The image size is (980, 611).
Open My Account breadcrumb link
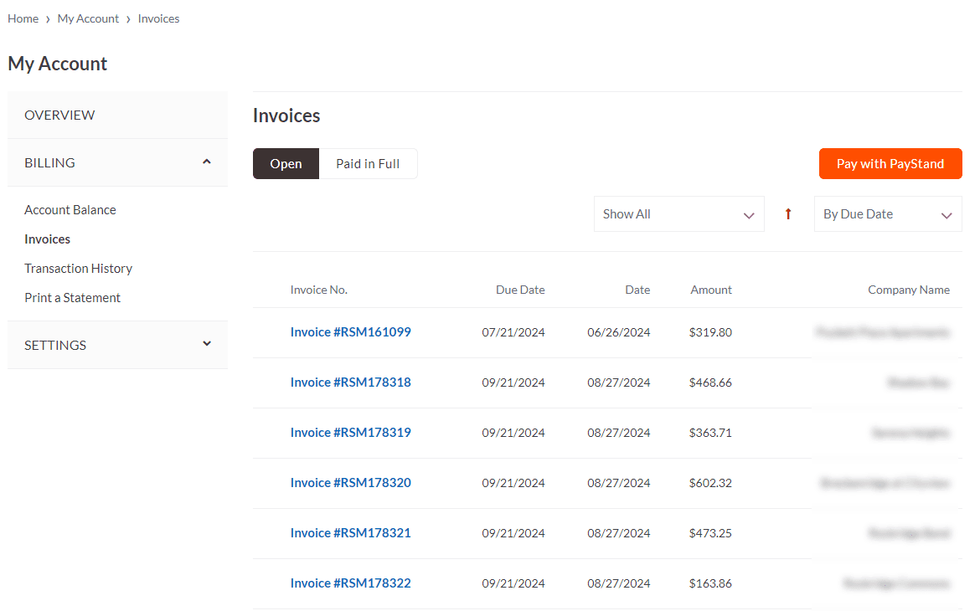88,18
